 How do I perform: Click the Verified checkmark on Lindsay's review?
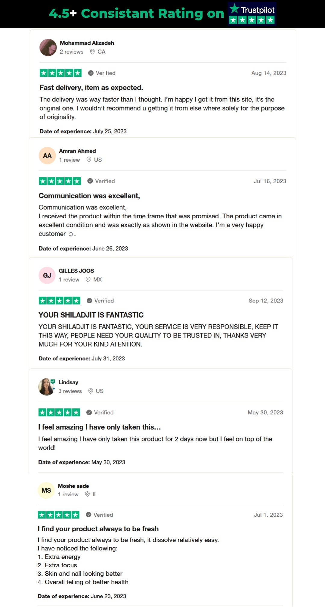click(x=89, y=413)
